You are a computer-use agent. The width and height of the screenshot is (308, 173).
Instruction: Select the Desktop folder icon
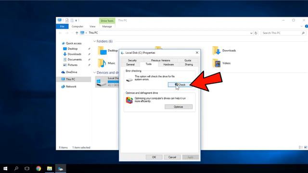pos(102,50)
